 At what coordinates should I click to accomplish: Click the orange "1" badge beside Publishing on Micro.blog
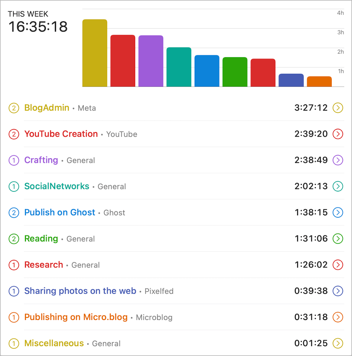coord(13,317)
